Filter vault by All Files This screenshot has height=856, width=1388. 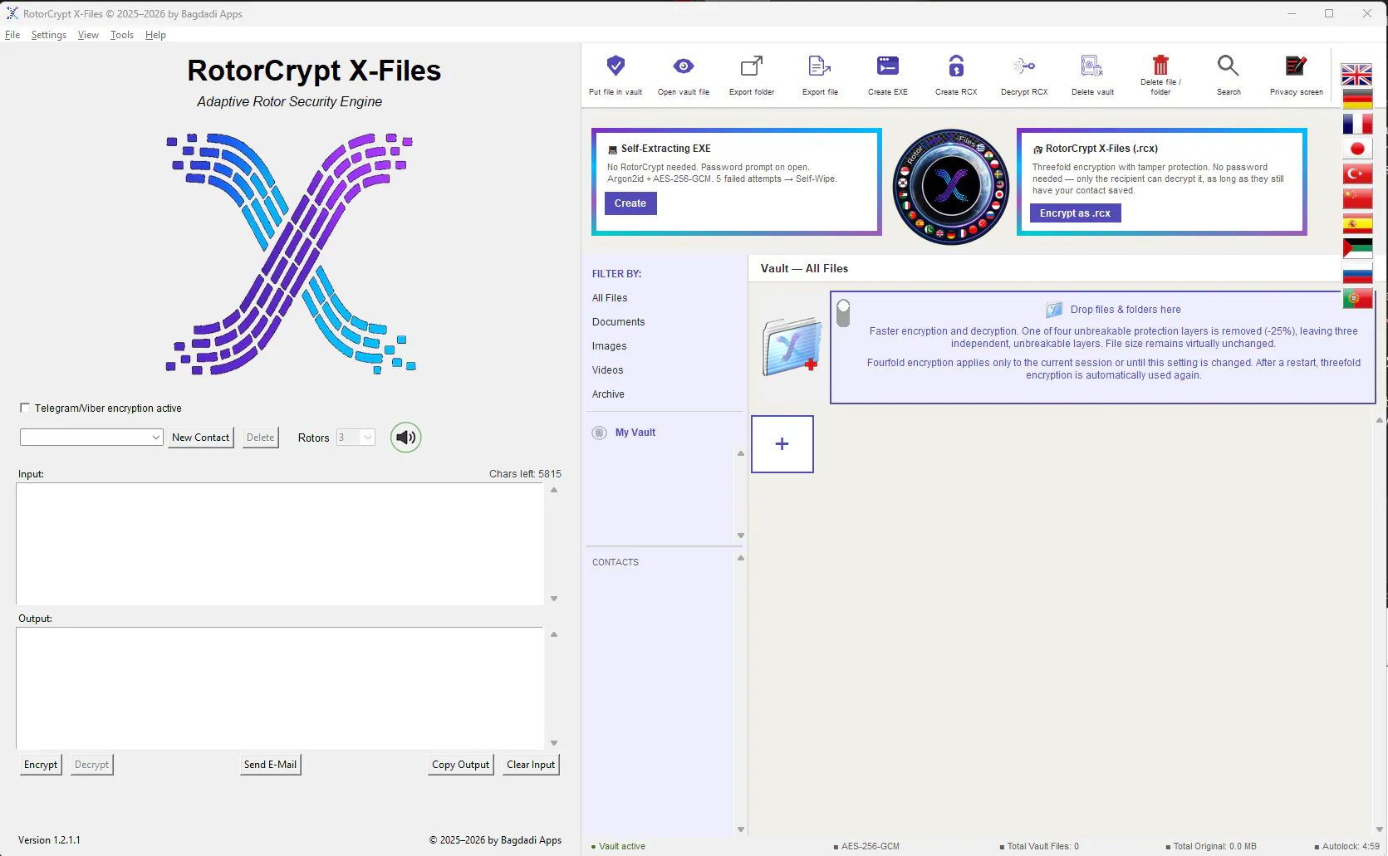(x=610, y=298)
